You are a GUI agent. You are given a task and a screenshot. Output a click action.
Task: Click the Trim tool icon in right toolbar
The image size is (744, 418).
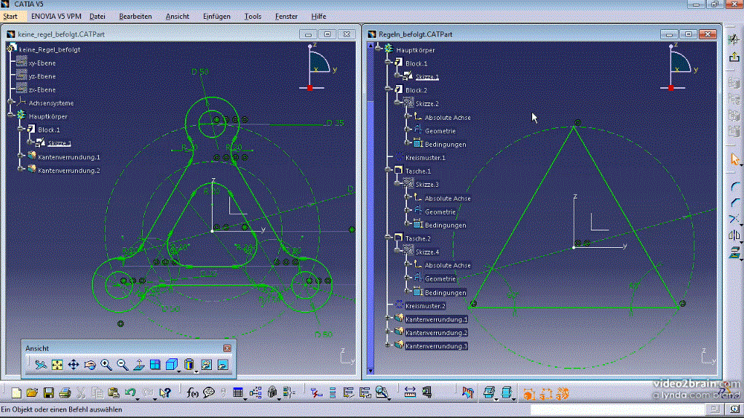point(734,220)
